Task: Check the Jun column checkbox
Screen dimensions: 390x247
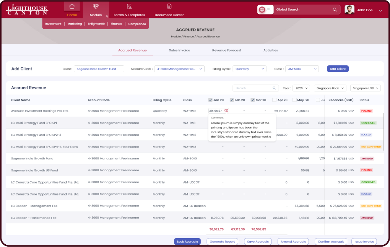Action: (x=318, y=100)
